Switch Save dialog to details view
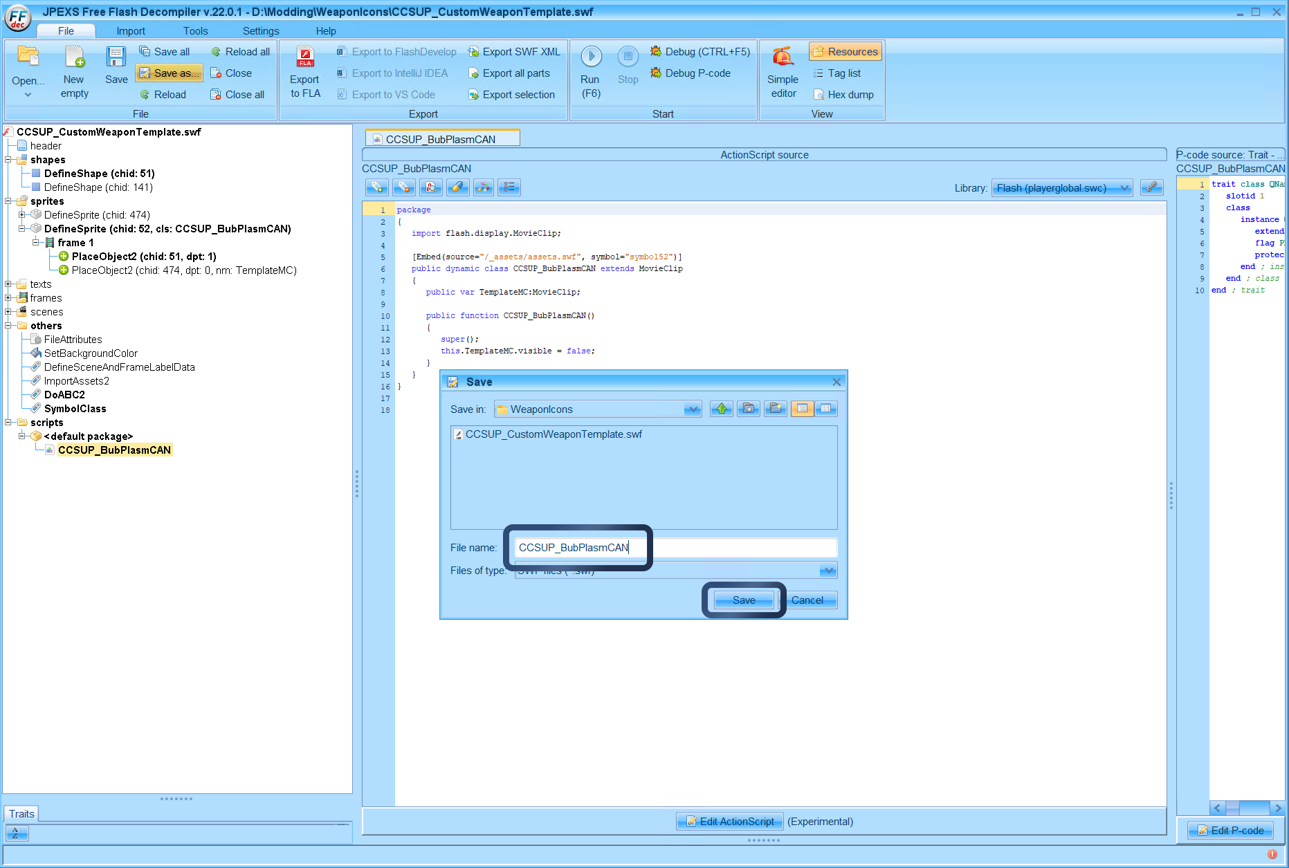 point(826,409)
